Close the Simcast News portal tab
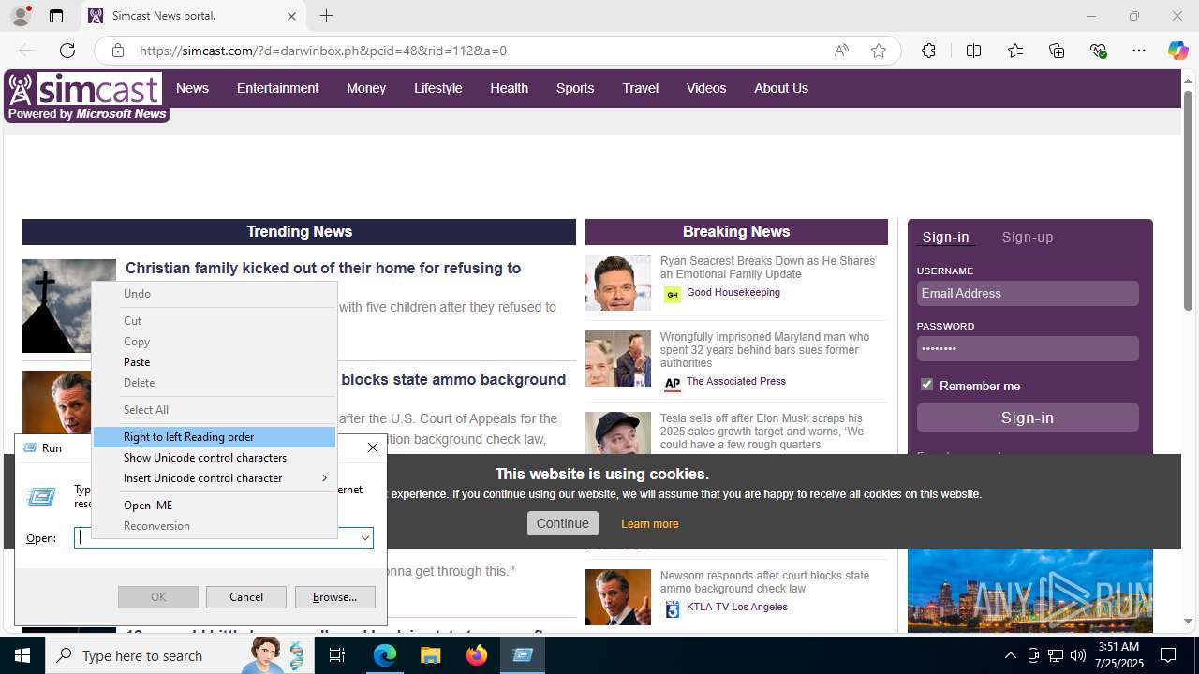Viewport: 1199px width, 674px height. click(x=291, y=16)
